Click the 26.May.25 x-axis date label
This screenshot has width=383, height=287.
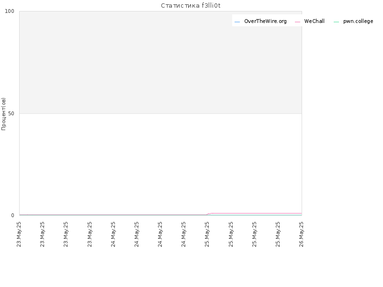click(301, 234)
